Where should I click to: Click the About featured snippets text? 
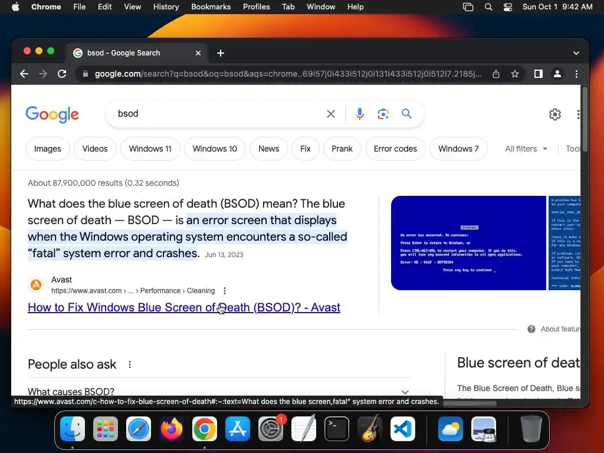(x=560, y=329)
